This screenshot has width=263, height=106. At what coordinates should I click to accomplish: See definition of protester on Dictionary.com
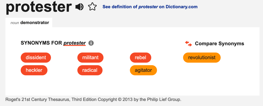pos(150,7)
